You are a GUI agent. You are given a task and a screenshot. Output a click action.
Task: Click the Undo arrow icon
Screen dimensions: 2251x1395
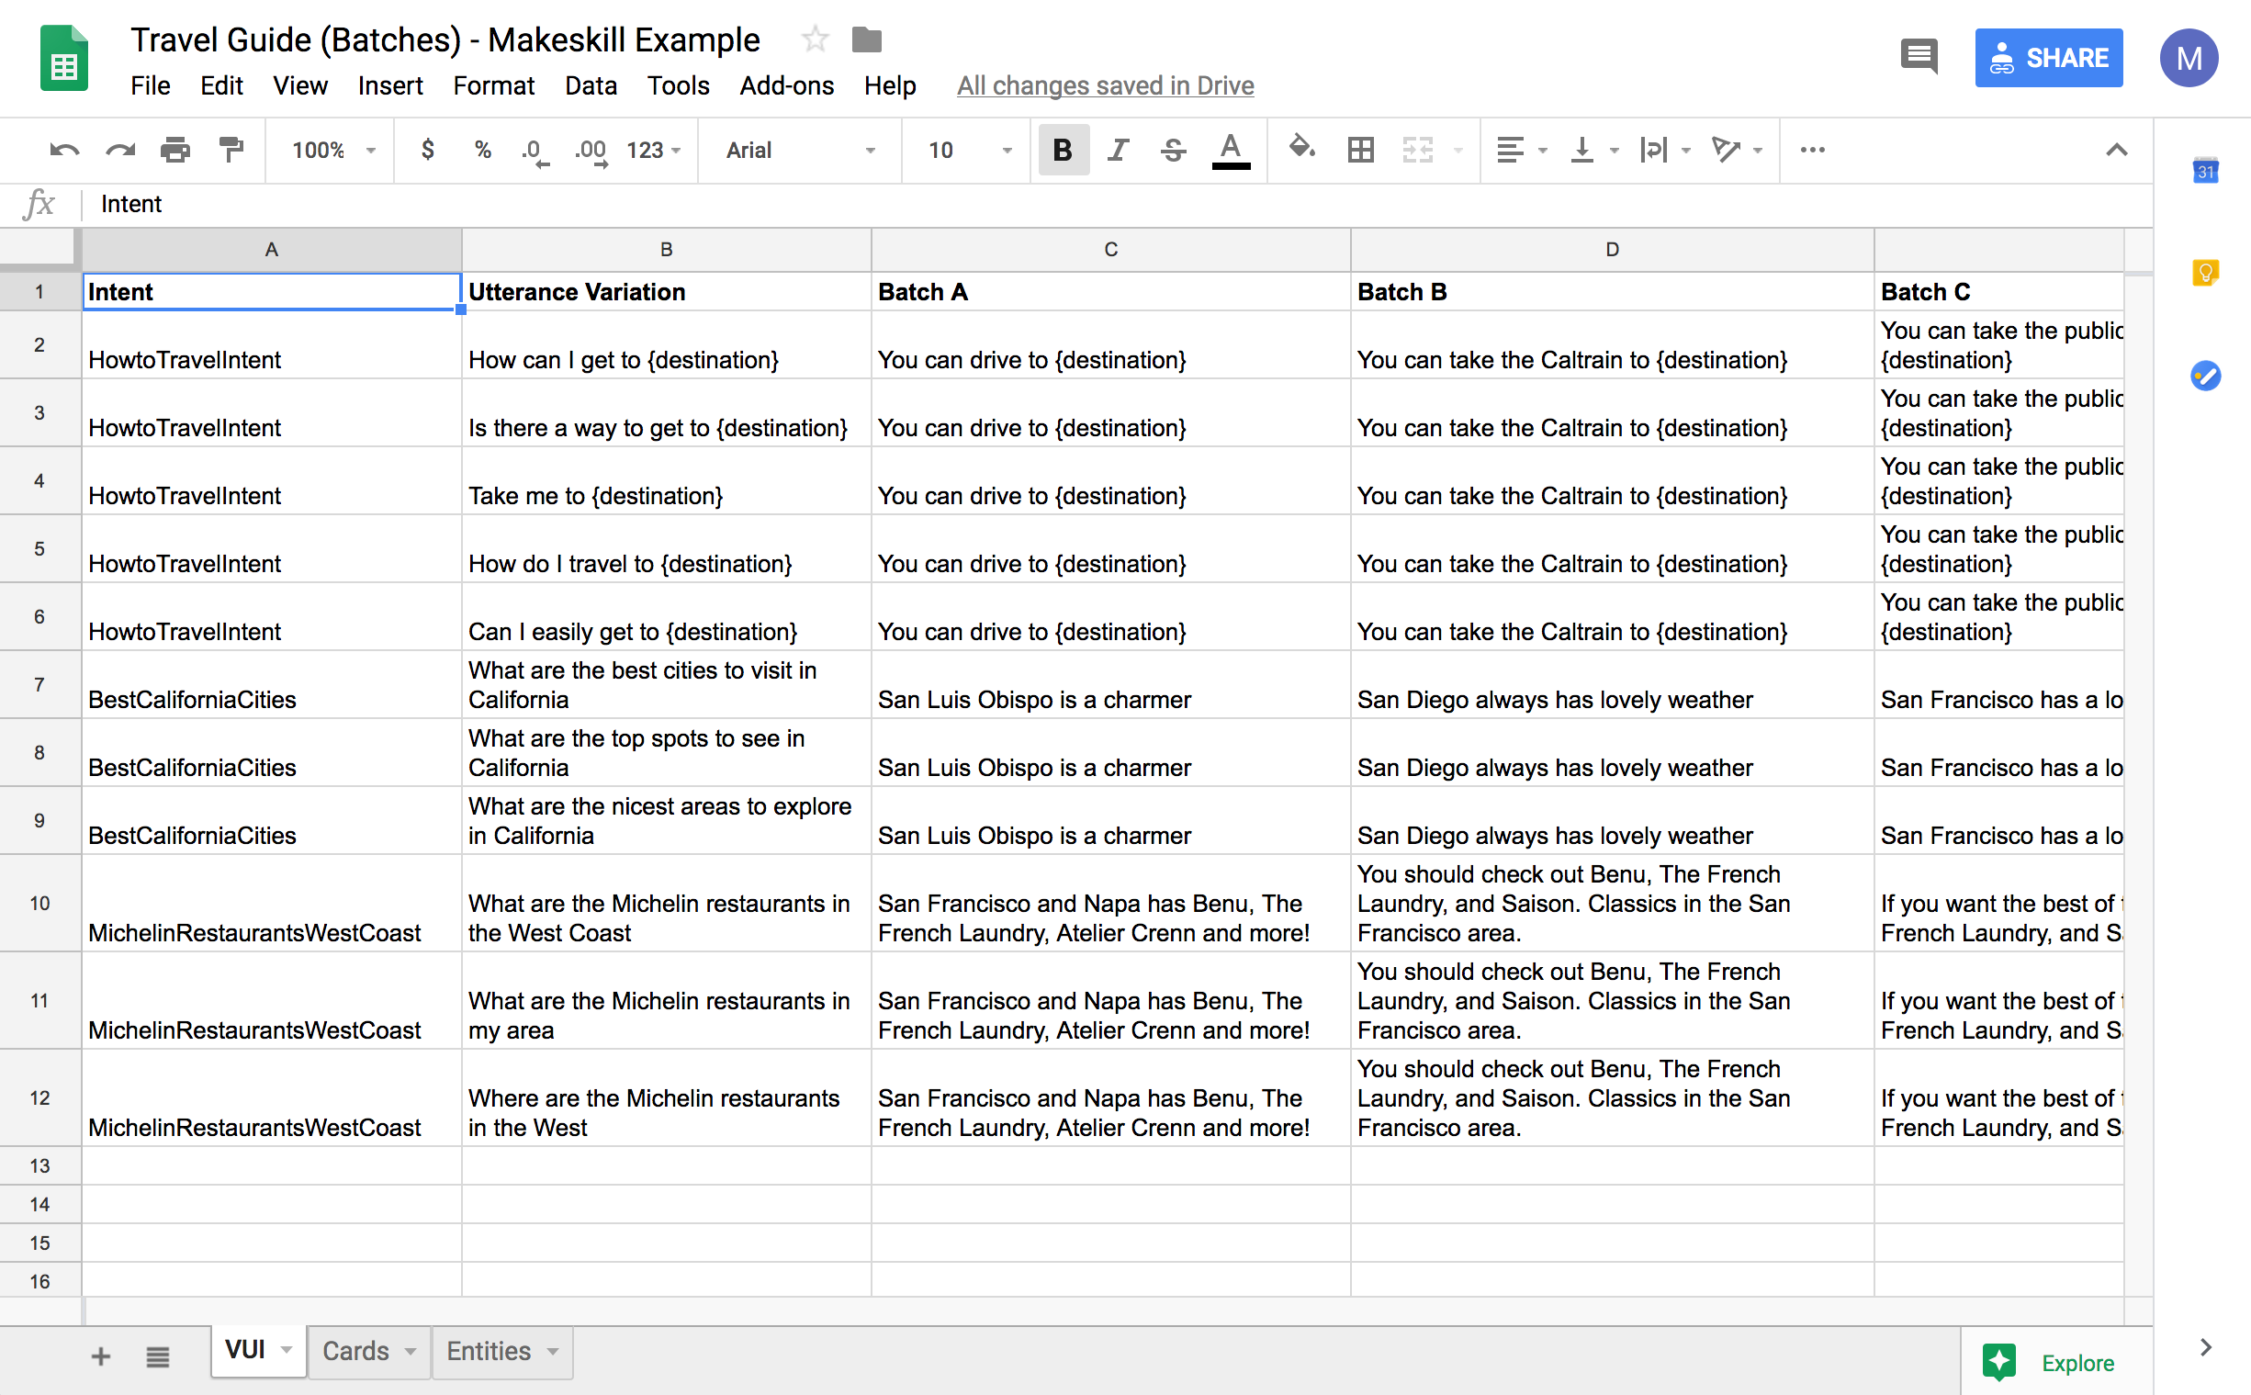64,150
